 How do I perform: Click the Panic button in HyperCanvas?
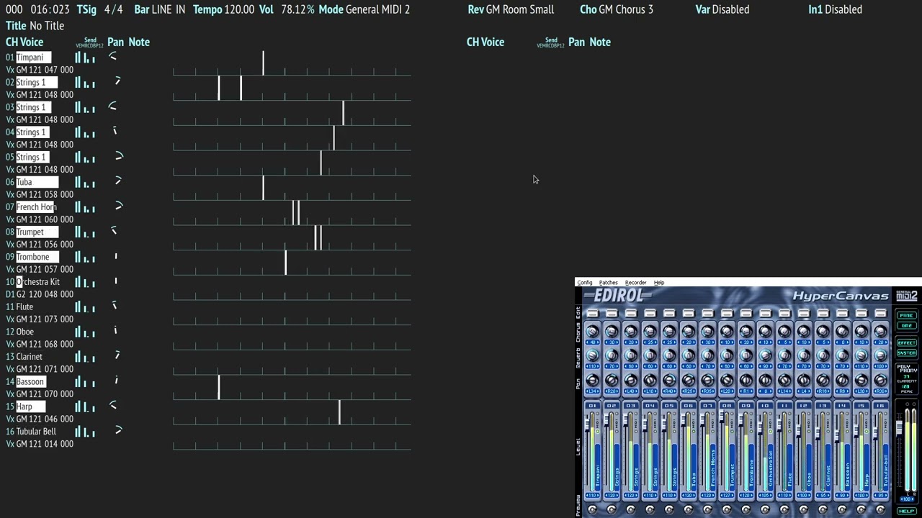tap(906, 316)
